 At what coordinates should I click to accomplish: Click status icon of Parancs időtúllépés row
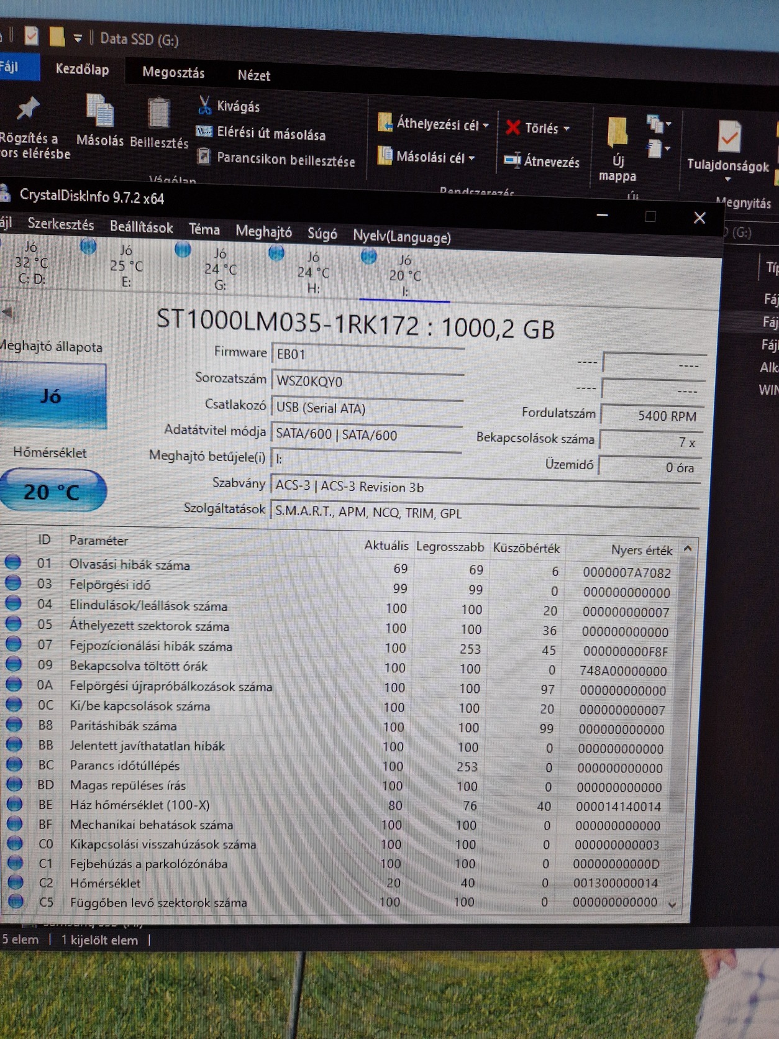point(14,764)
